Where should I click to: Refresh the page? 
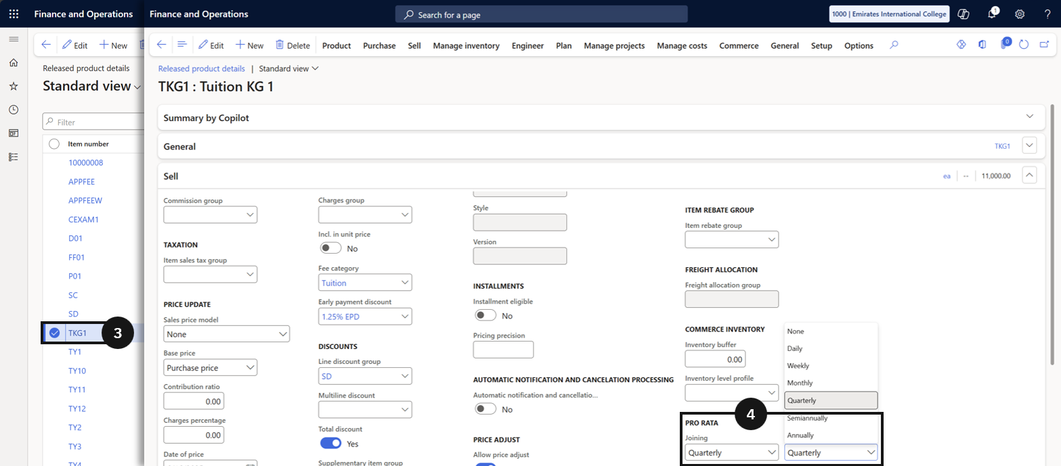(x=1024, y=45)
